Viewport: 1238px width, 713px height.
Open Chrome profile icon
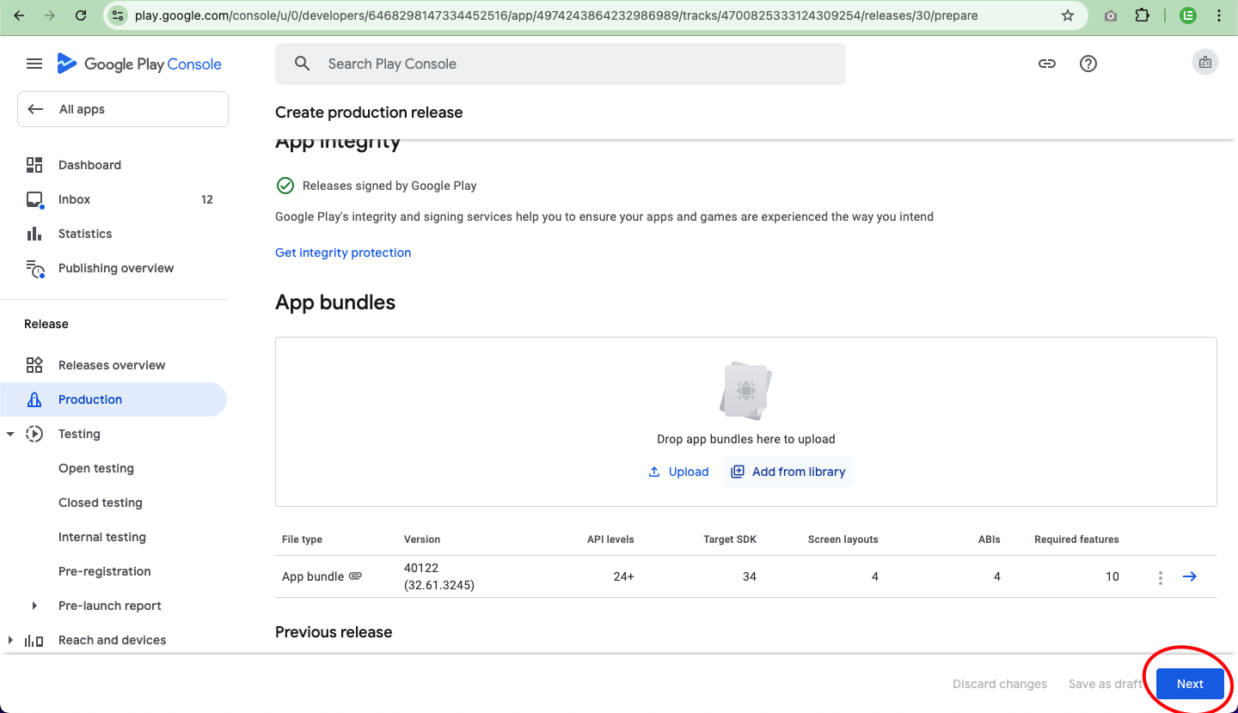click(1188, 15)
